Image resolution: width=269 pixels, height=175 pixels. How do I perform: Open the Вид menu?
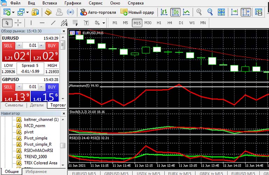[31, 3]
